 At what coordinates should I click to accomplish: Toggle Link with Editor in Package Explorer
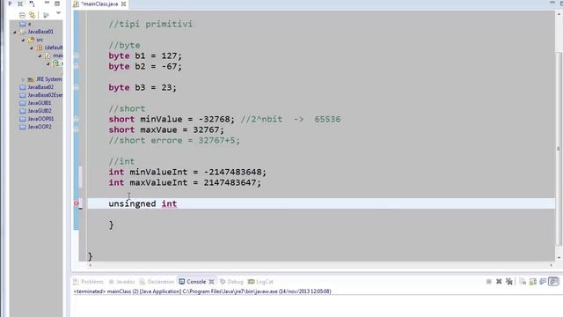pyautogui.click(x=33, y=15)
